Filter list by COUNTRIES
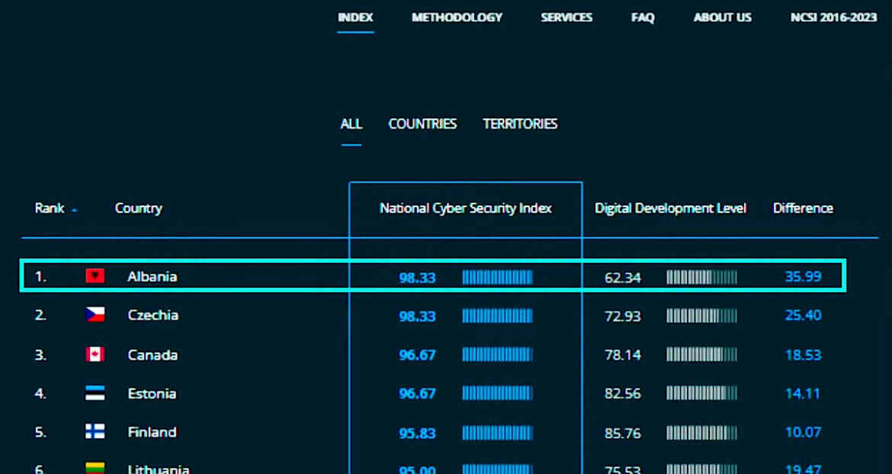 coord(422,124)
